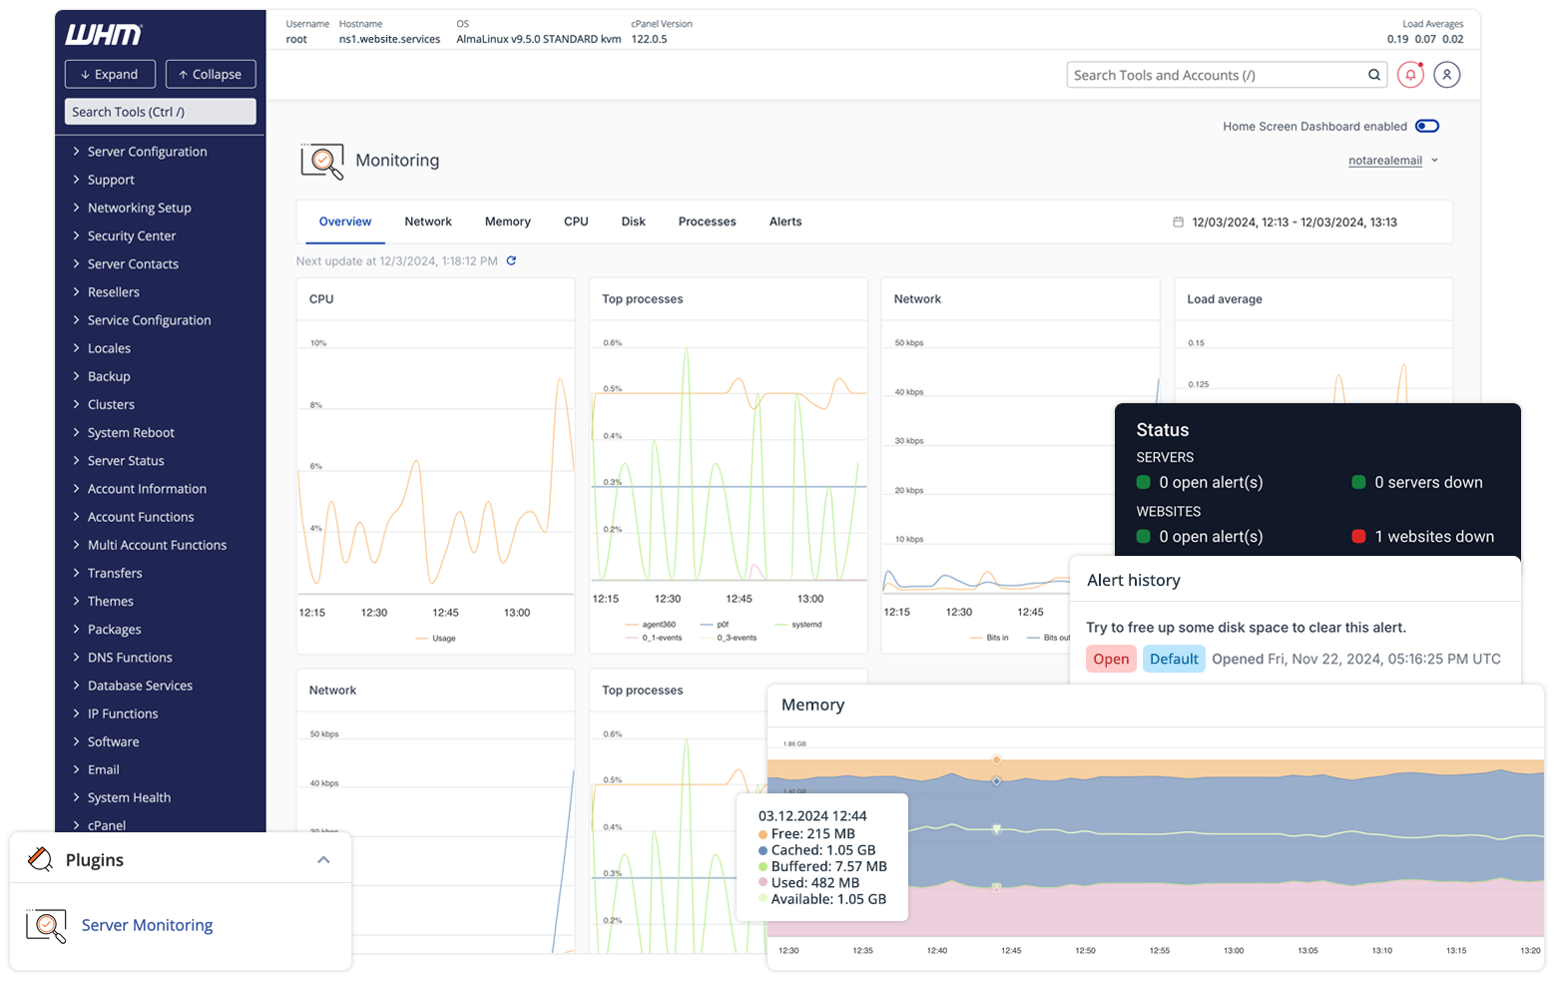Click the Default alert tag

pyautogui.click(x=1174, y=659)
